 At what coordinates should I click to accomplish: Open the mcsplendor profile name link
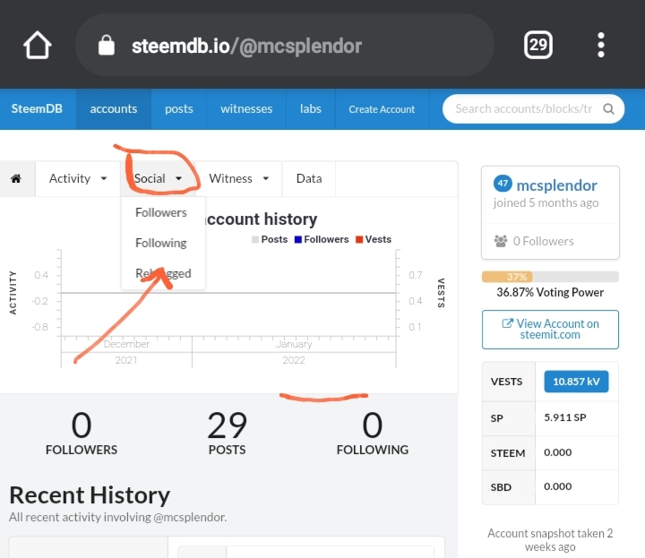(556, 185)
